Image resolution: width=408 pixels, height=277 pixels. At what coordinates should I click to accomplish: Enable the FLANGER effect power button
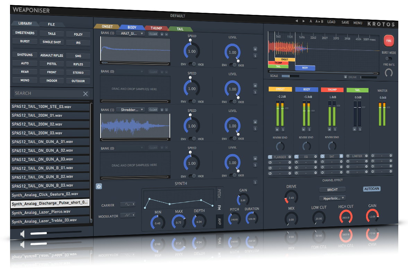coord(269,157)
